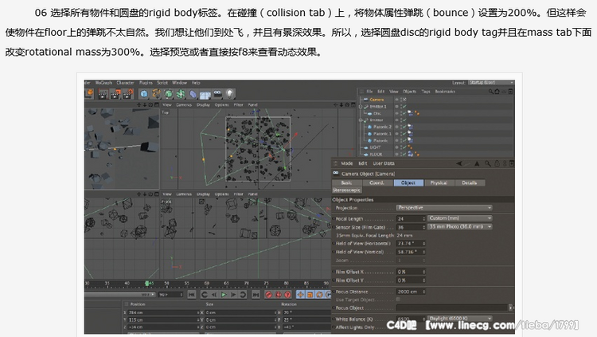Click the Focal Length value stepper

(423, 218)
